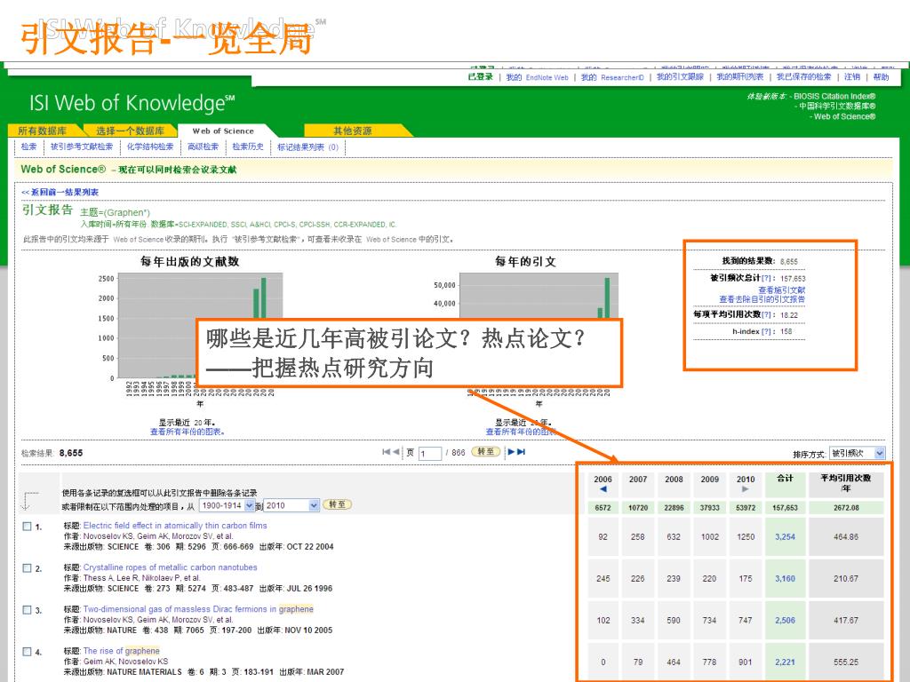Open the 其他资源 tab
This screenshot has height=682, width=910.
[352, 131]
